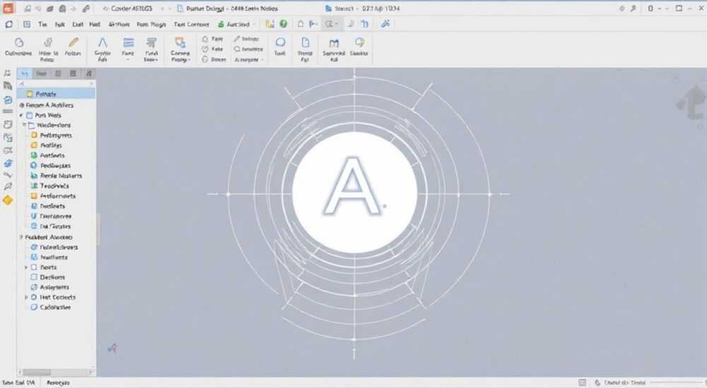Click the pencil-shaped tool icon in ribbon
Viewport: 707px width, 388px height.
[73, 42]
